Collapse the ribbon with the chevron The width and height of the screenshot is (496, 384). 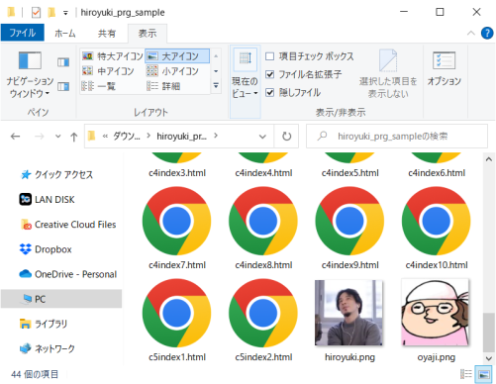tap(471, 33)
